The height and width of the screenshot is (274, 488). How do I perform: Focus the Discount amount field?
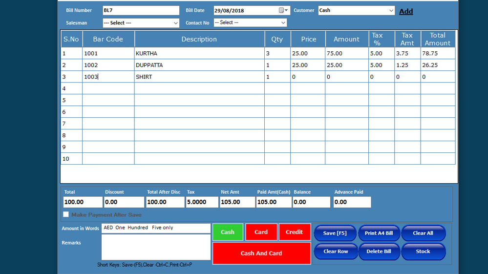[124, 202]
